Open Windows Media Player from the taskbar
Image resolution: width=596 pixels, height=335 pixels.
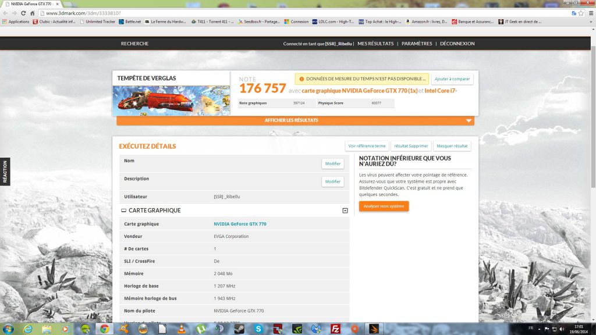[x=65, y=329]
